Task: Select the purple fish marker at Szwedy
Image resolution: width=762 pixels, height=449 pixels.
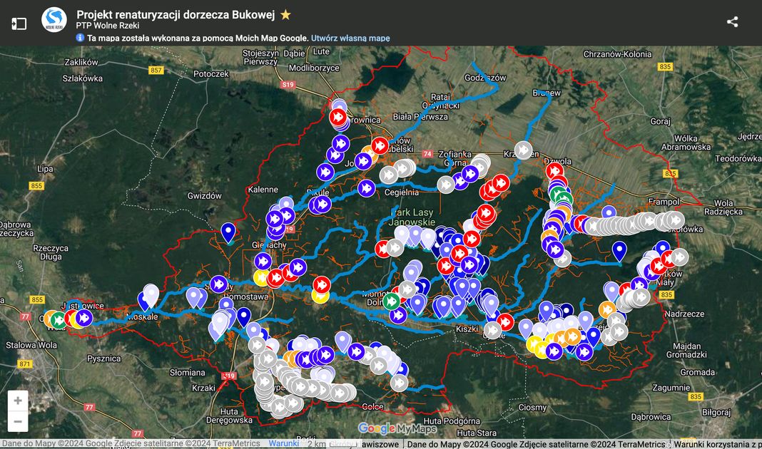Action: tap(219, 284)
